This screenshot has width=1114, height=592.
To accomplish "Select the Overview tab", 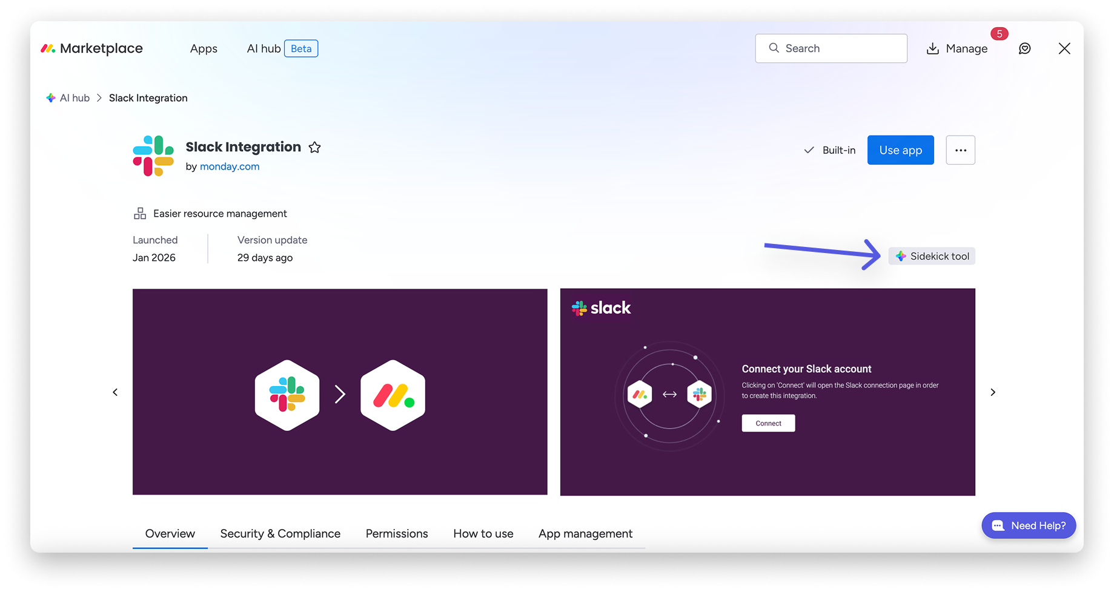I will tap(170, 533).
